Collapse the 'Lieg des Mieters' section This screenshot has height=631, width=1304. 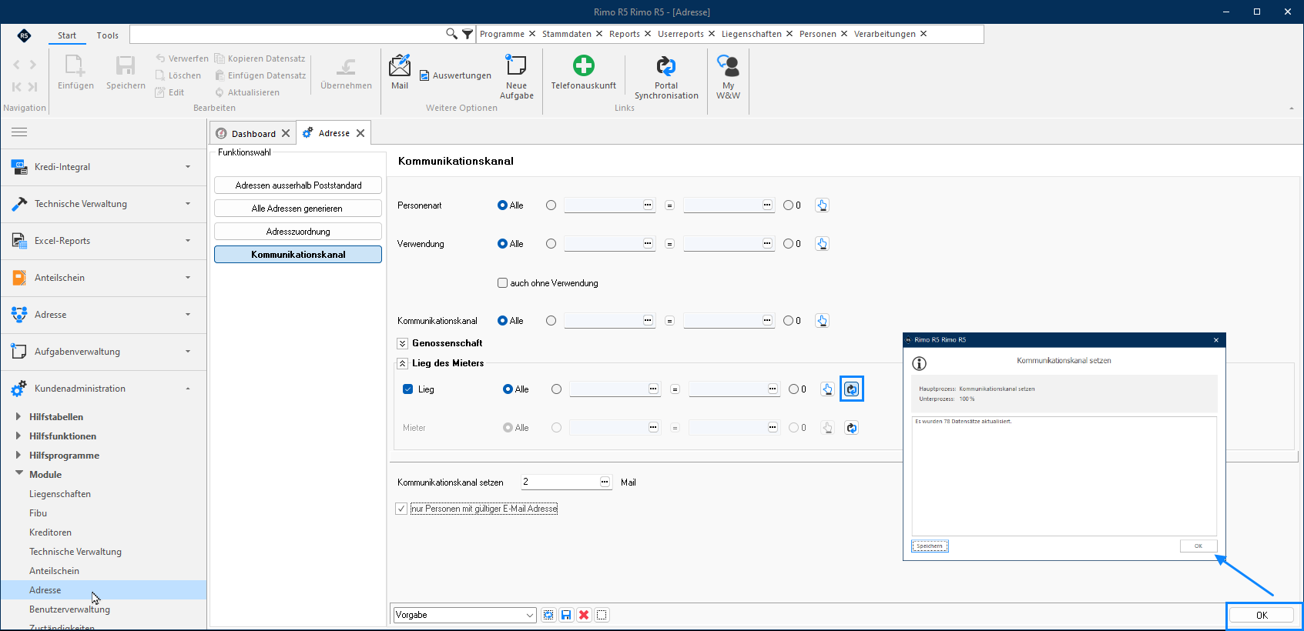point(402,363)
